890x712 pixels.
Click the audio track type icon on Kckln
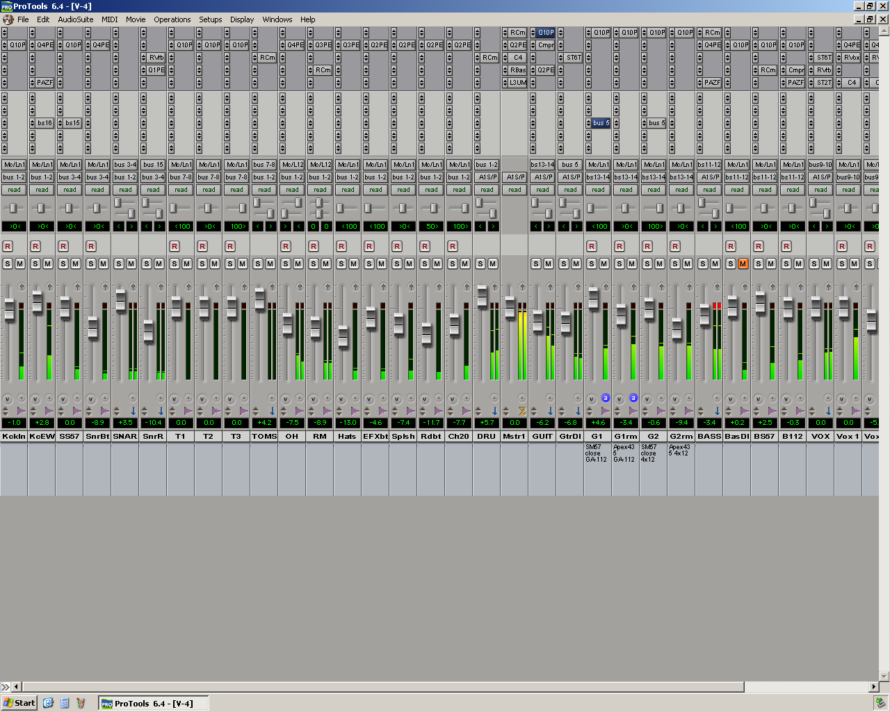pyautogui.click(x=21, y=411)
